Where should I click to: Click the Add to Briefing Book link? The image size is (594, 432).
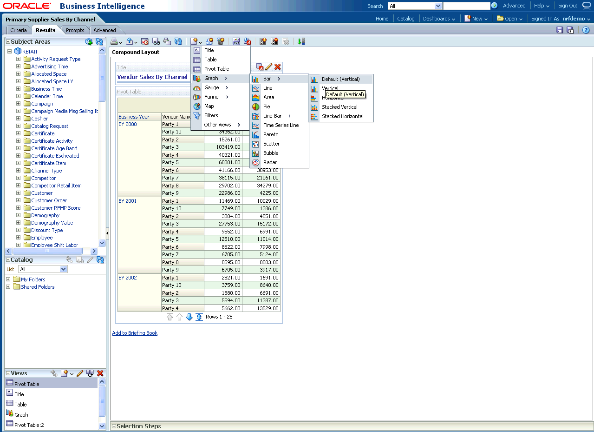coord(135,333)
